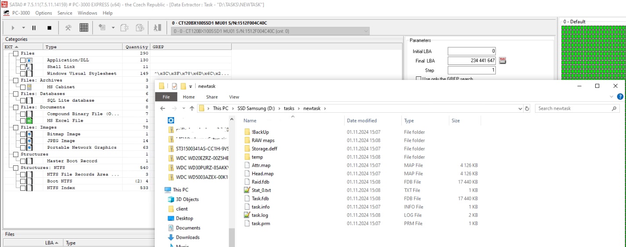Select the RAW maps folder icon

click(x=247, y=140)
